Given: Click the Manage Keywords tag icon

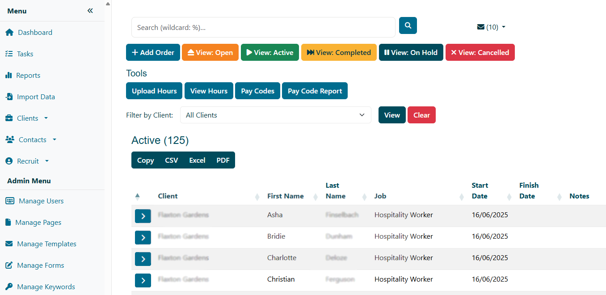Looking at the screenshot, I should [x=10, y=287].
